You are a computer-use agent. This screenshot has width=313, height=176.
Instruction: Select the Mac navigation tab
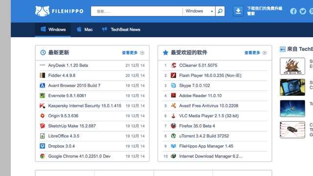[x=85, y=29]
